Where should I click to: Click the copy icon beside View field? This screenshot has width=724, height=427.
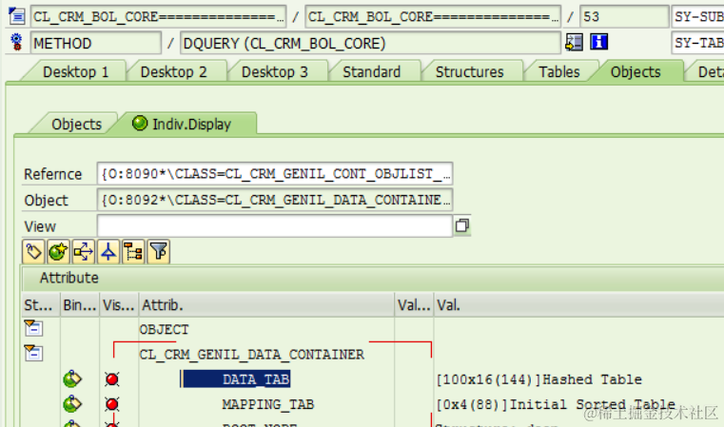click(461, 225)
